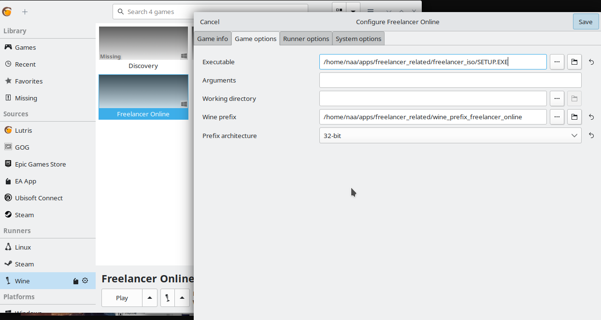Click the Arguments input field
601x320 pixels.
click(x=450, y=80)
